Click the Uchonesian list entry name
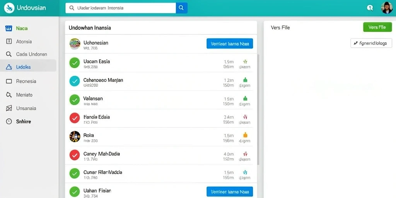Image resolution: width=396 pixels, height=198 pixels. (96, 43)
